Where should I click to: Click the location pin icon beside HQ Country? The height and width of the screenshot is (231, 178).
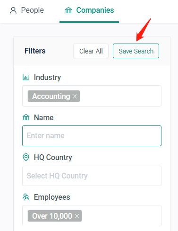click(x=26, y=157)
